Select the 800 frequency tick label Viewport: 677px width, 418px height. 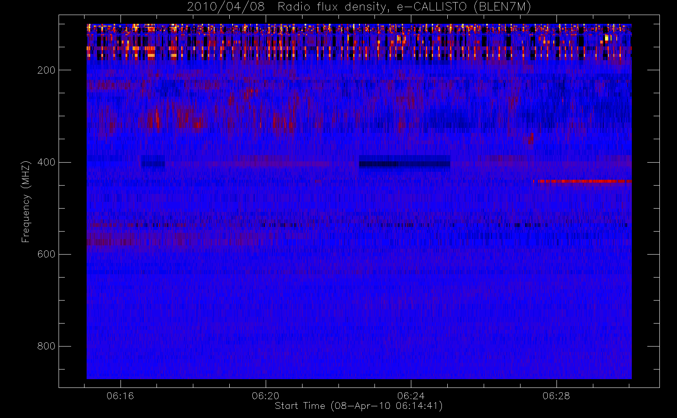(x=46, y=346)
